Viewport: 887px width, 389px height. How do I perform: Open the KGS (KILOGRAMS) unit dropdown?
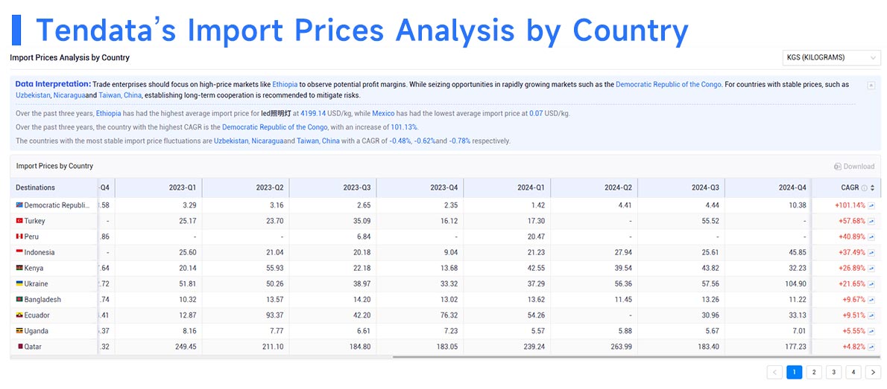831,57
